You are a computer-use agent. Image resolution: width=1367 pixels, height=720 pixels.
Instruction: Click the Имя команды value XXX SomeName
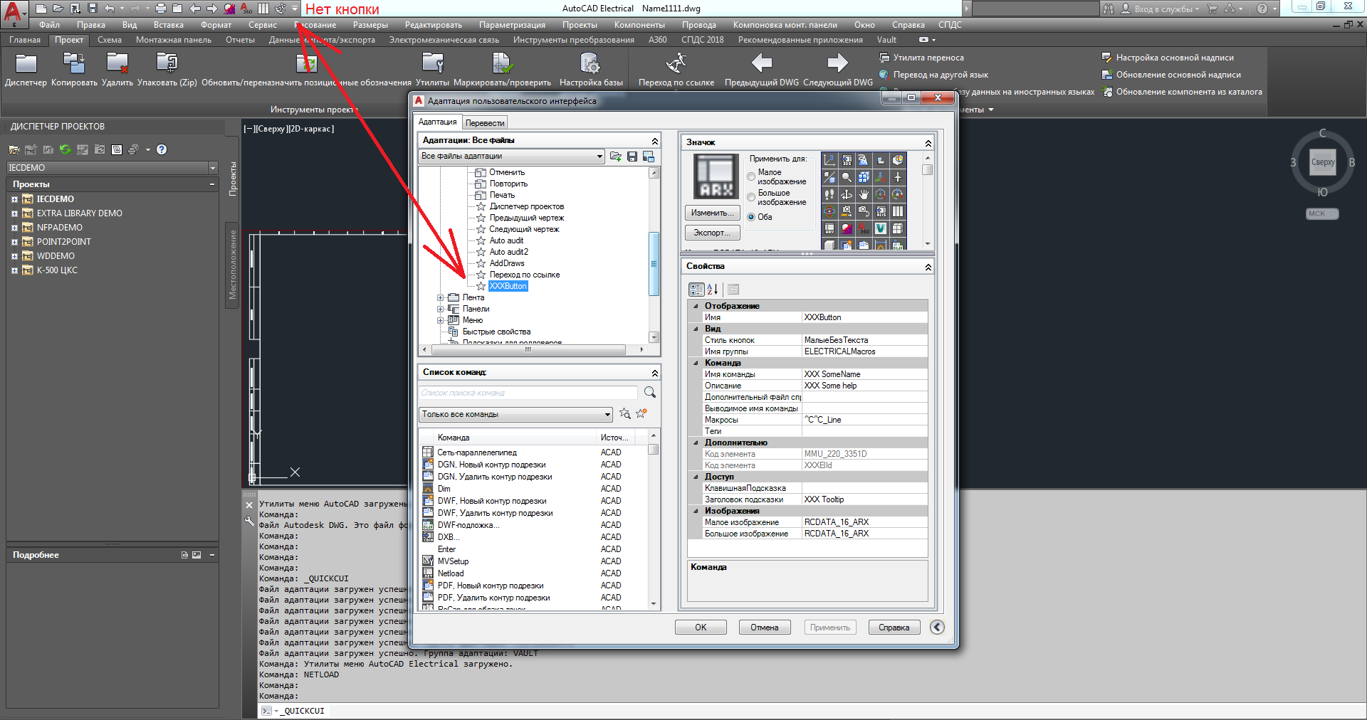[x=865, y=374]
